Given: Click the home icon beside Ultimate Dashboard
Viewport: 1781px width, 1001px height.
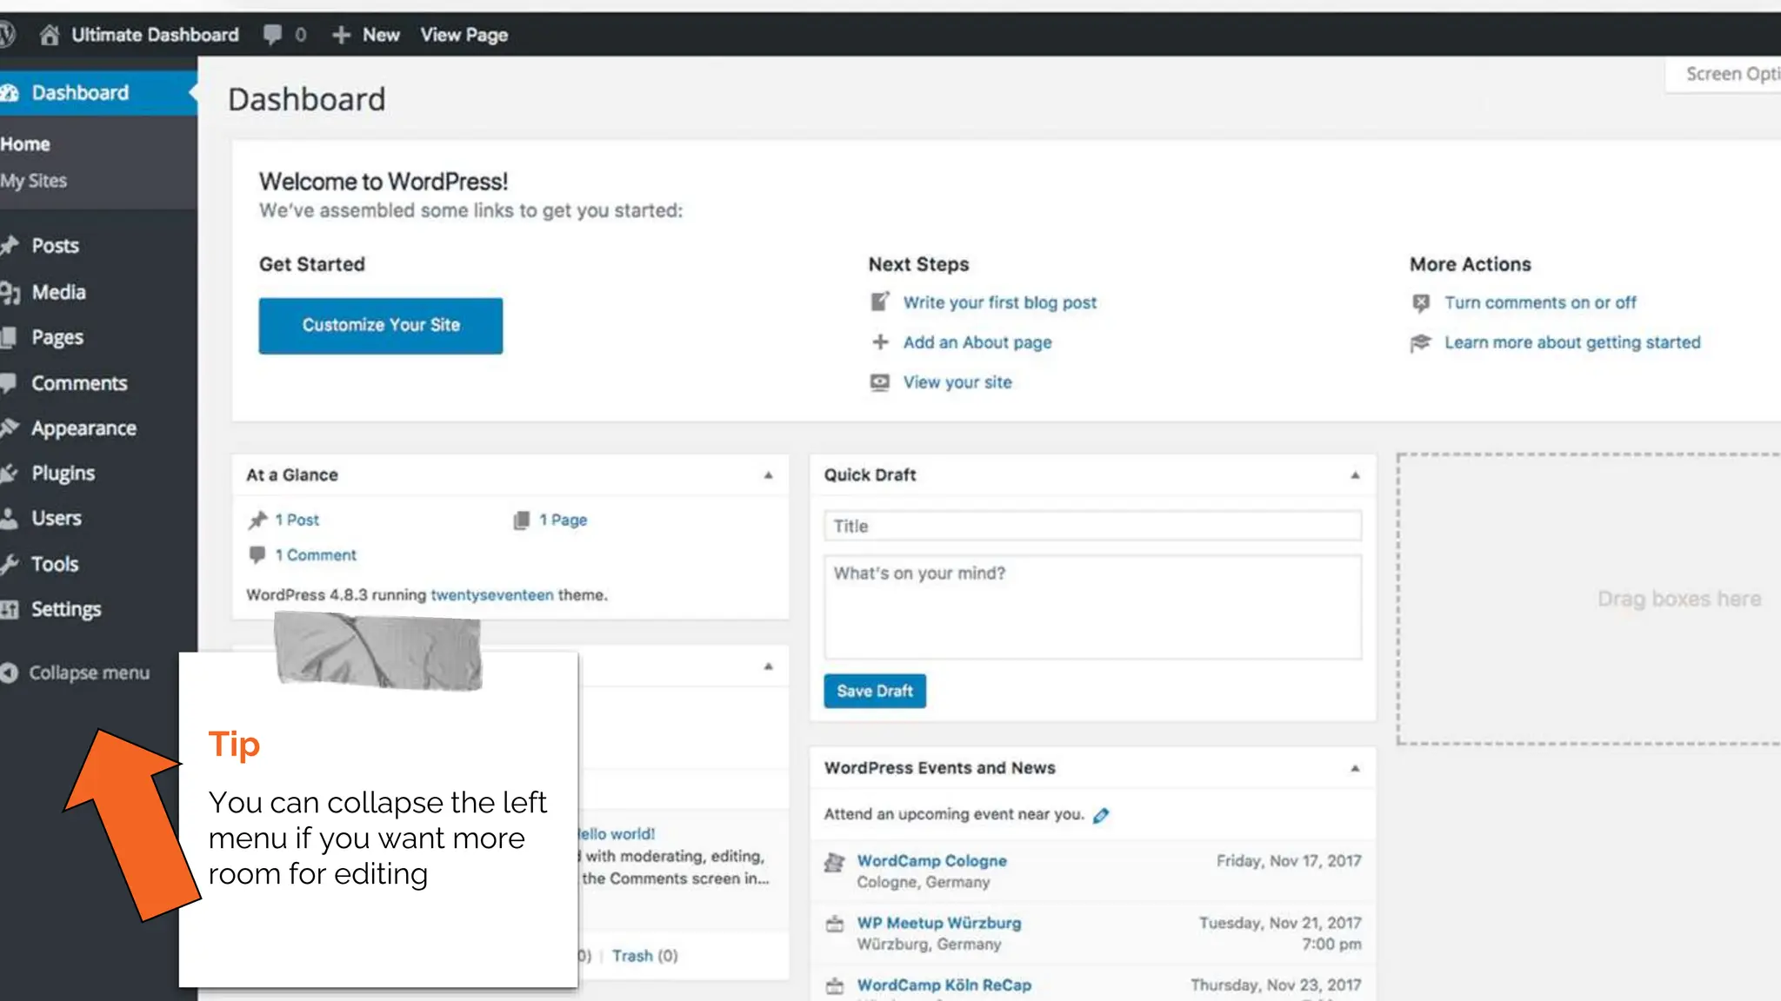Looking at the screenshot, I should pyautogui.click(x=50, y=35).
